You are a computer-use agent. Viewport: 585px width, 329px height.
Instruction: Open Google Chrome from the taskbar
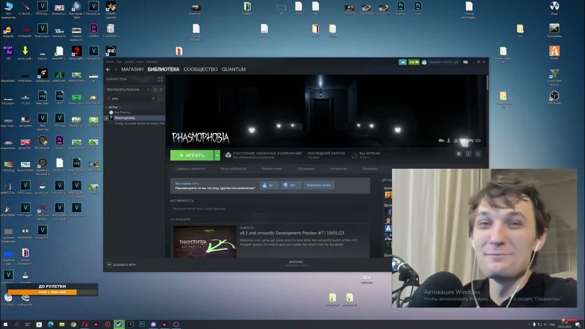click(x=73, y=324)
